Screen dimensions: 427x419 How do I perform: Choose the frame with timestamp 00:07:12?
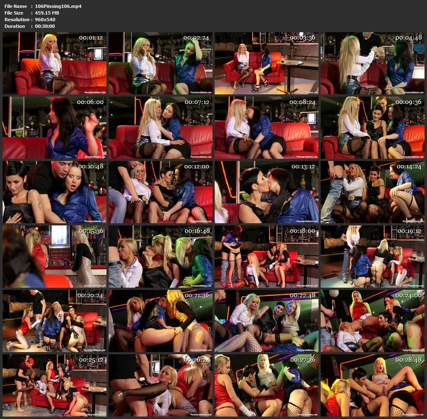[x=160, y=128]
